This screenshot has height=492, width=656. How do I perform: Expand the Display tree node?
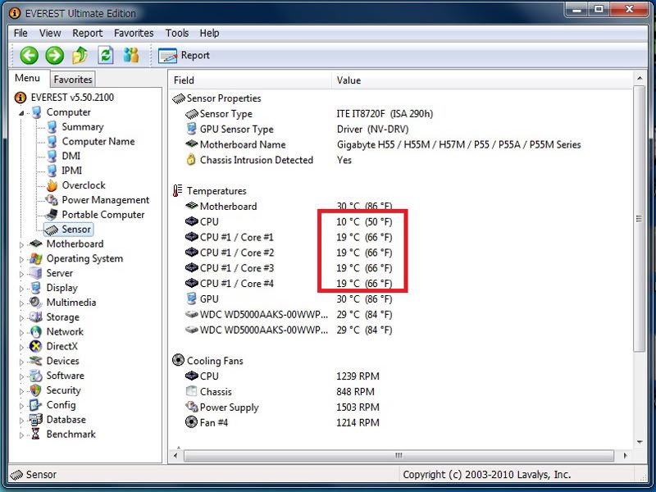pos(21,289)
